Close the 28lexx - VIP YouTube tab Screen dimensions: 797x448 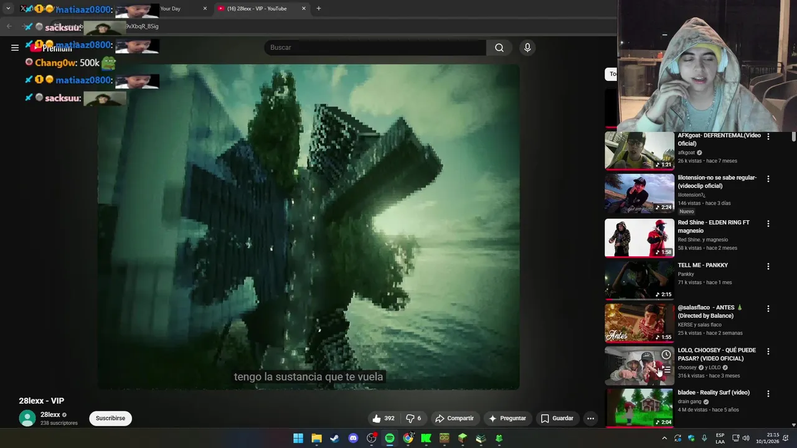(x=304, y=9)
